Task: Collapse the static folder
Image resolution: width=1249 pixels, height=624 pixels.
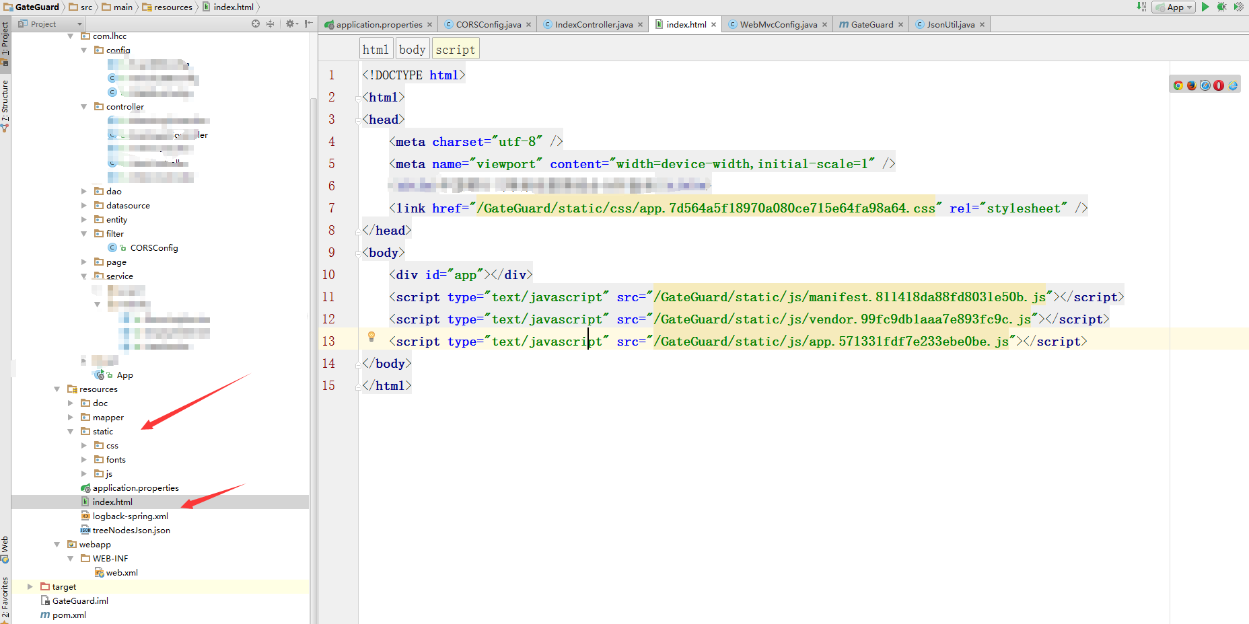Action: [70, 432]
